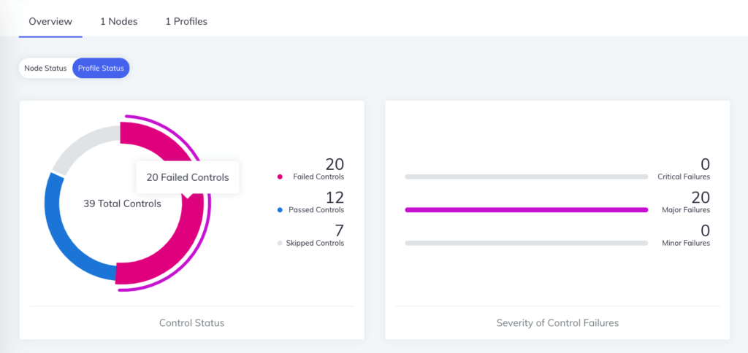Screen dimensions: 748x353
Task: Click the Passed Controls legend label
Action: coord(316,210)
